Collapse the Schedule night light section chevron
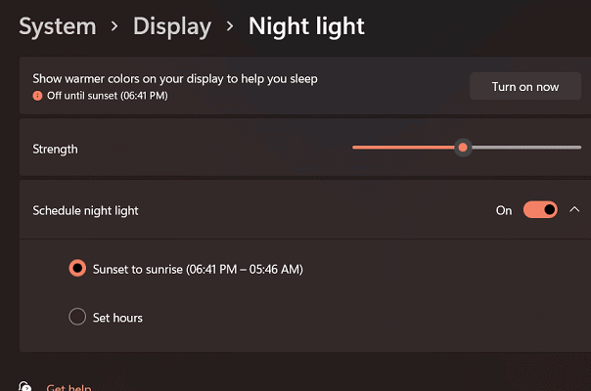Viewport: 591px width, 391px height. (574, 209)
